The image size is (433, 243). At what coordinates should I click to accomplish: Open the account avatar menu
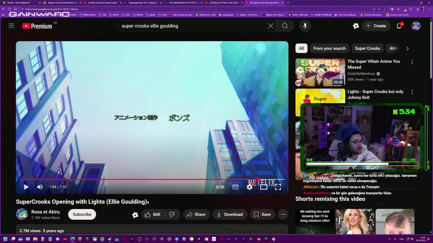416,26
